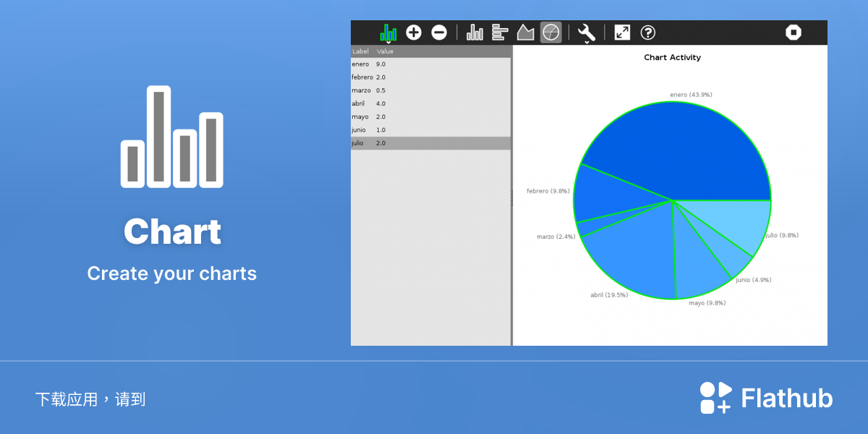Add a new value row with plus icon
The width and height of the screenshot is (868, 434).
[414, 33]
